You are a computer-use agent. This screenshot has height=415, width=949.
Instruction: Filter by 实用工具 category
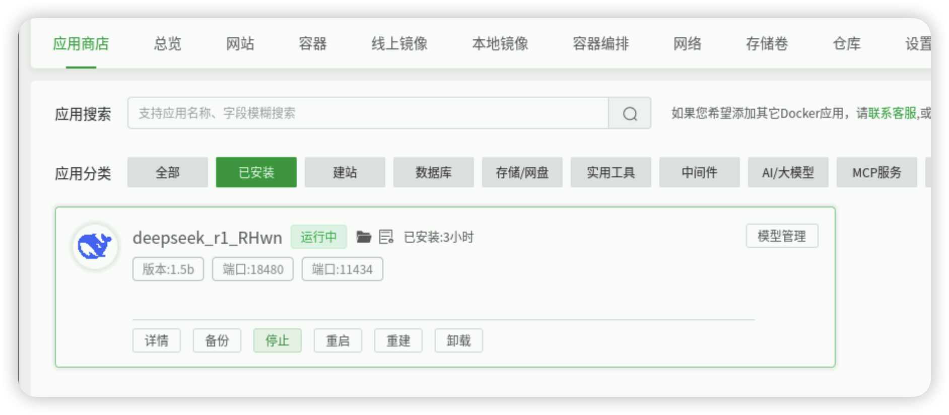(611, 173)
